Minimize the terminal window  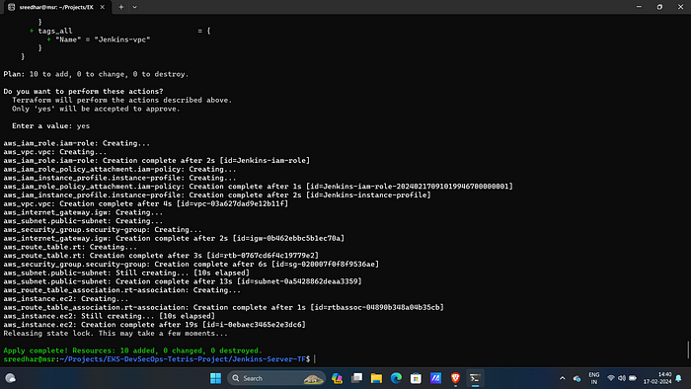click(x=639, y=7)
